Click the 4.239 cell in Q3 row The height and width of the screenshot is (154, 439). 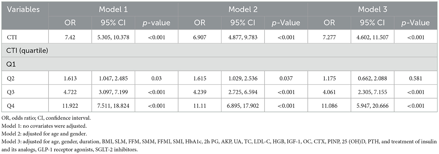point(199,91)
